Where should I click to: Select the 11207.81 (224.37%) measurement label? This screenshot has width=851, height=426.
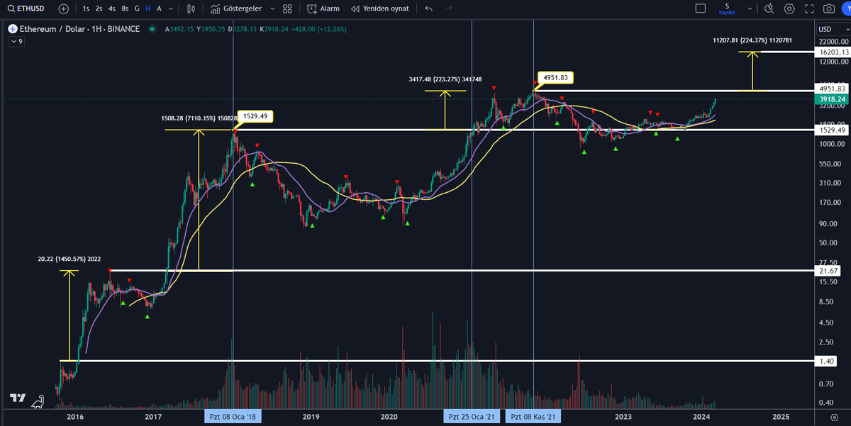tap(752, 41)
